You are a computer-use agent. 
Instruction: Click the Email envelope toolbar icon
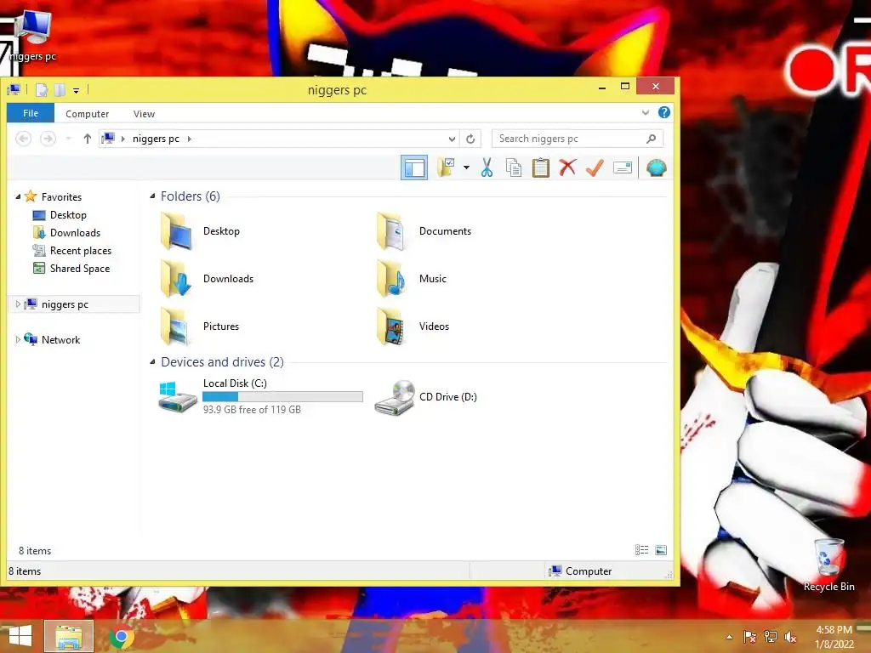(622, 168)
